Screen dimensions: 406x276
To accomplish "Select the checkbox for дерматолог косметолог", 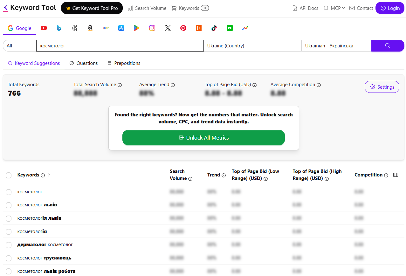I will pyautogui.click(x=9, y=245).
